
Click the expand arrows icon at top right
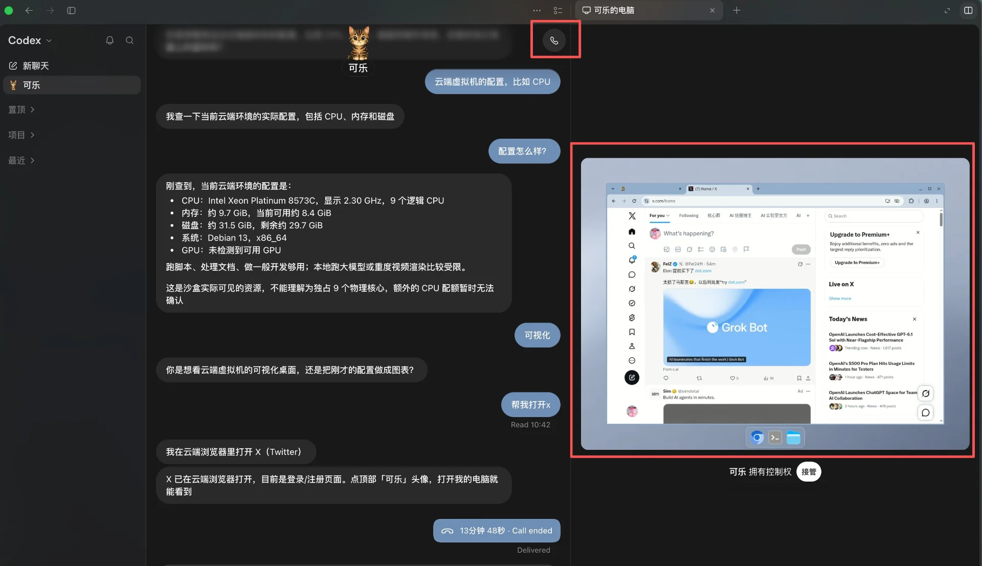tap(947, 10)
